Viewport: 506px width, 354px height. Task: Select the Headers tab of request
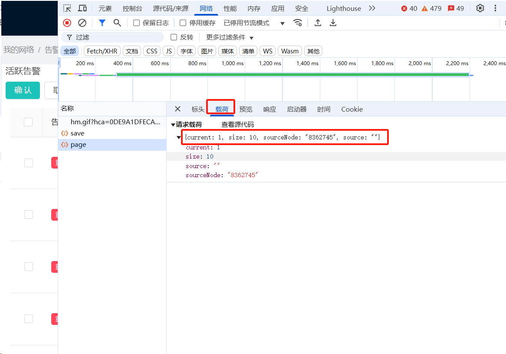[198, 109]
